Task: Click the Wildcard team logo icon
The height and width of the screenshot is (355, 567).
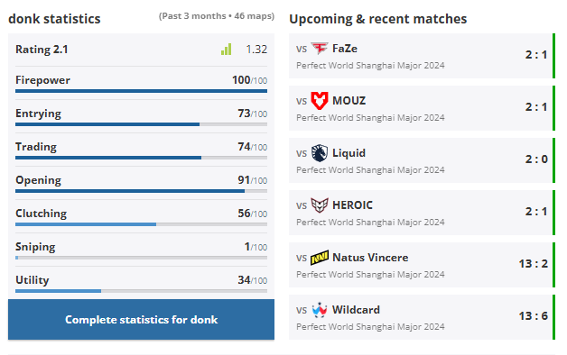Action: coord(320,310)
